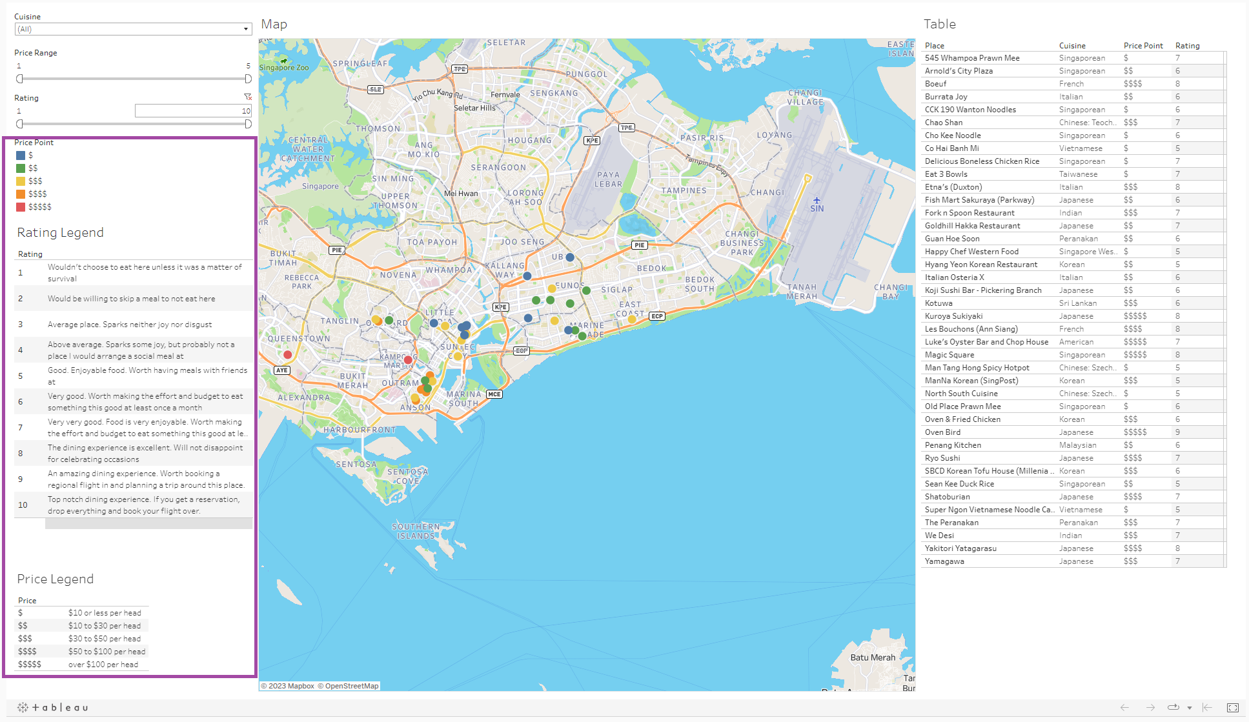This screenshot has height=722, width=1249.
Task: Enter full screen mode
Action: (x=1233, y=708)
